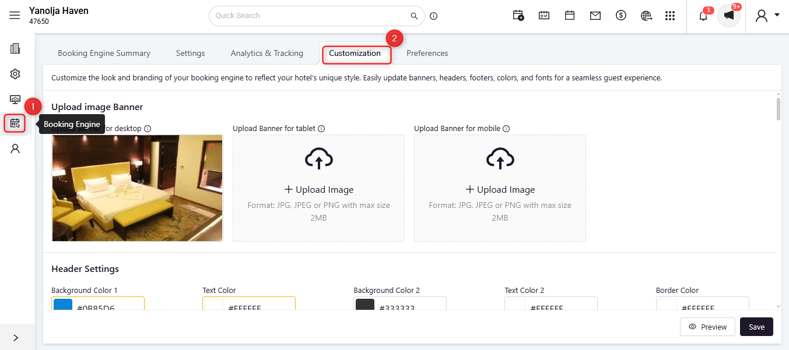Click the globe with arrow icon

pos(646,16)
